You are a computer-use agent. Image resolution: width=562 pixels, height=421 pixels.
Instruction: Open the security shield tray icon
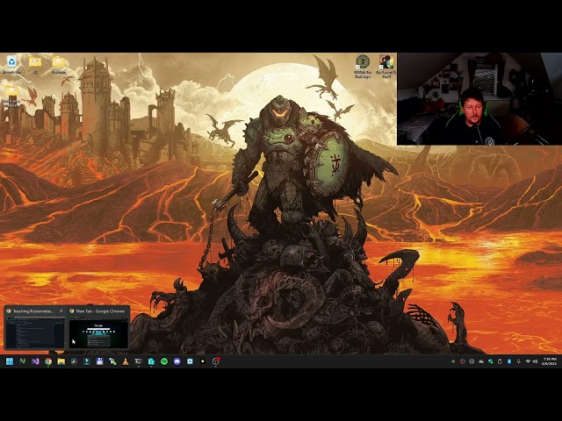[x=490, y=361]
